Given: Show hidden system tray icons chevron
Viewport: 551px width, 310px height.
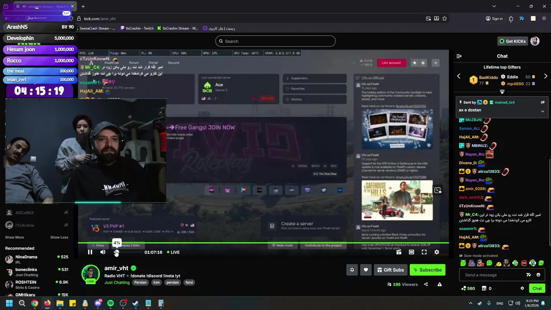Looking at the screenshot, I should click(470, 303).
